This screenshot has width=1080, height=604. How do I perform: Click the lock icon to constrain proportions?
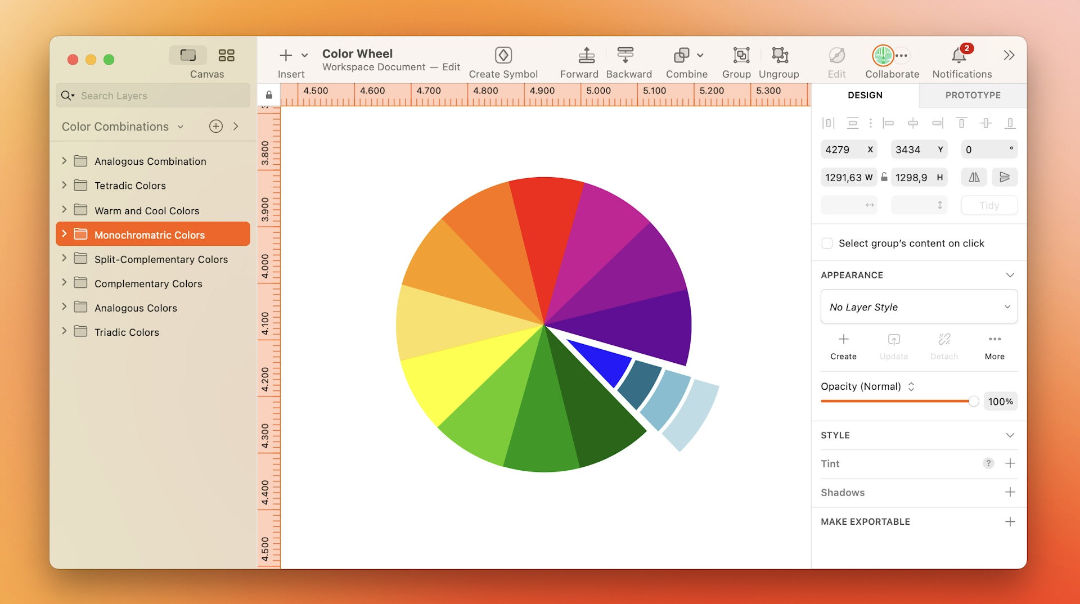884,177
